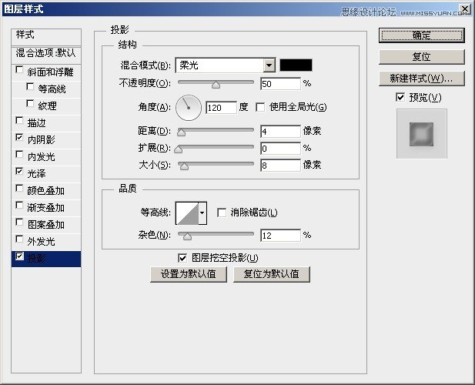Click the 复位 reset button

click(421, 57)
